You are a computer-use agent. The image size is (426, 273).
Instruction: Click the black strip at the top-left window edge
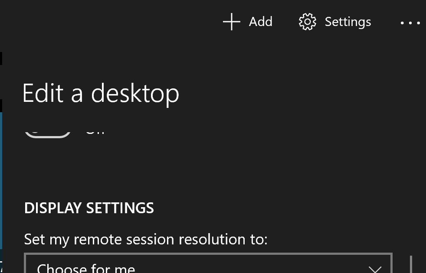point(1,58)
